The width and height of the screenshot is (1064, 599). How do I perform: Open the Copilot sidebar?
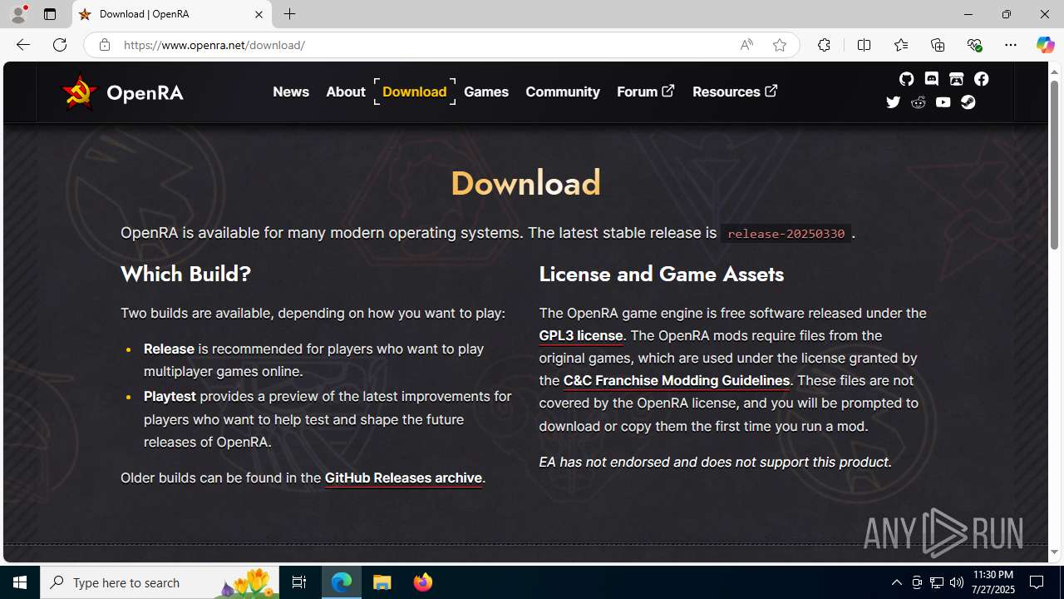click(1045, 45)
